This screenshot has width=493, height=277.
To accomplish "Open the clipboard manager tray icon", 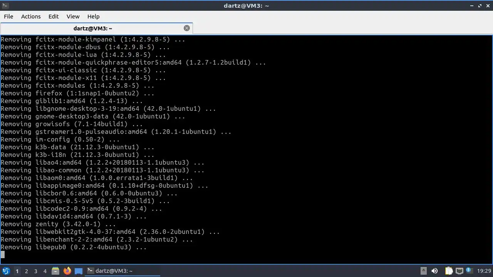I will click(449, 271).
